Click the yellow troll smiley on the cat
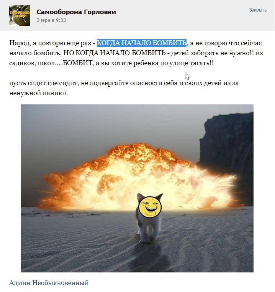The width and height of the screenshot is (275, 292). (150, 207)
